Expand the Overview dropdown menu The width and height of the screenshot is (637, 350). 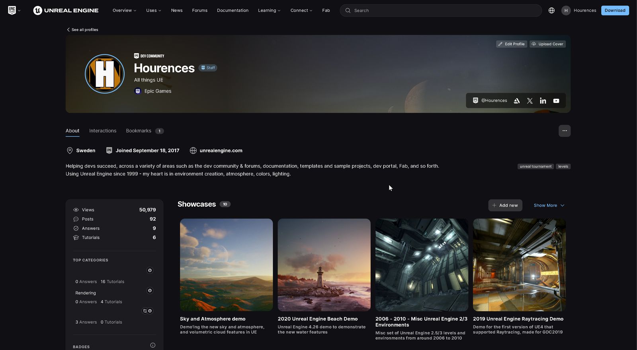coord(124,11)
